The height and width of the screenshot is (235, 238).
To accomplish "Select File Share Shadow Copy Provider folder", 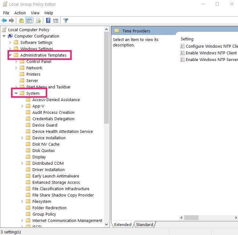I will (x=63, y=195).
